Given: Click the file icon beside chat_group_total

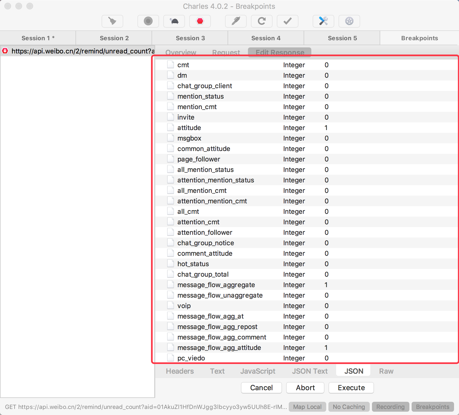Looking at the screenshot, I should [171, 274].
